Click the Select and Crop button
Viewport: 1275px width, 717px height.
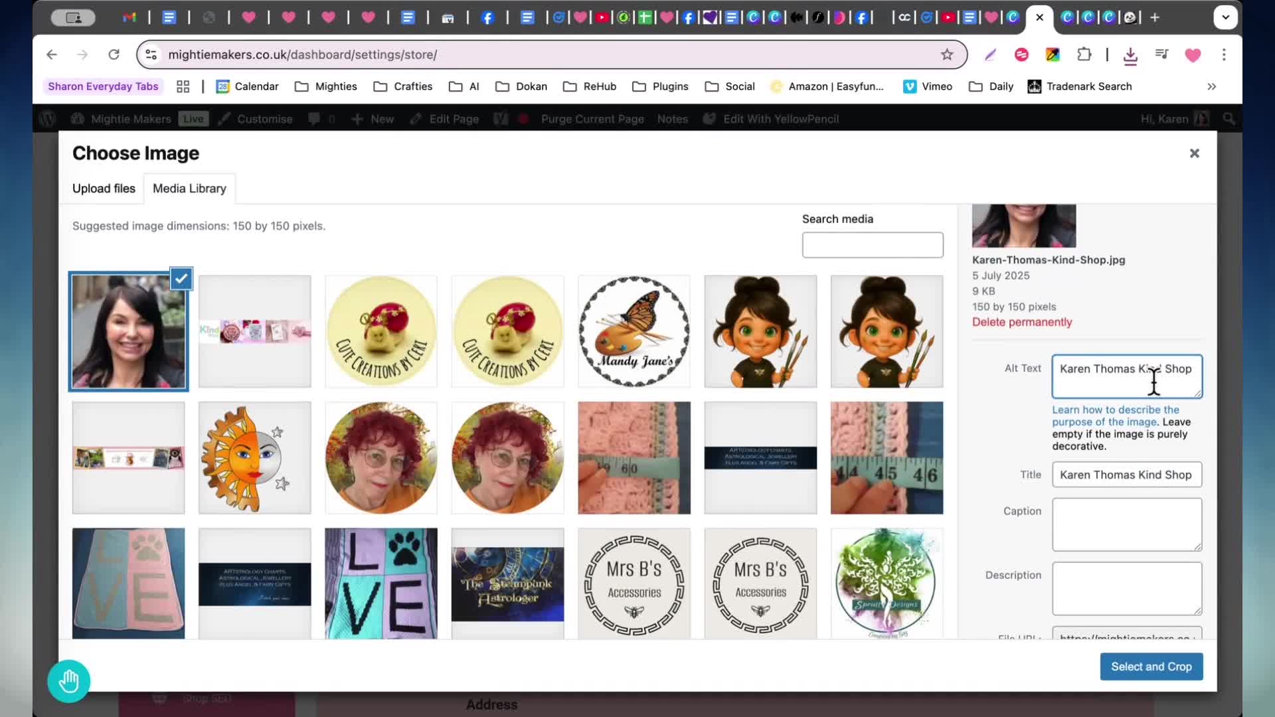[x=1151, y=667]
